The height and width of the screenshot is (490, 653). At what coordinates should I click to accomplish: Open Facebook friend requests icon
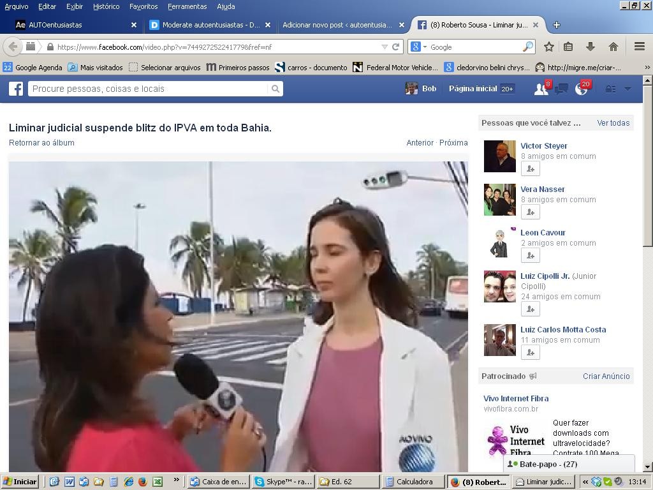(x=541, y=89)
